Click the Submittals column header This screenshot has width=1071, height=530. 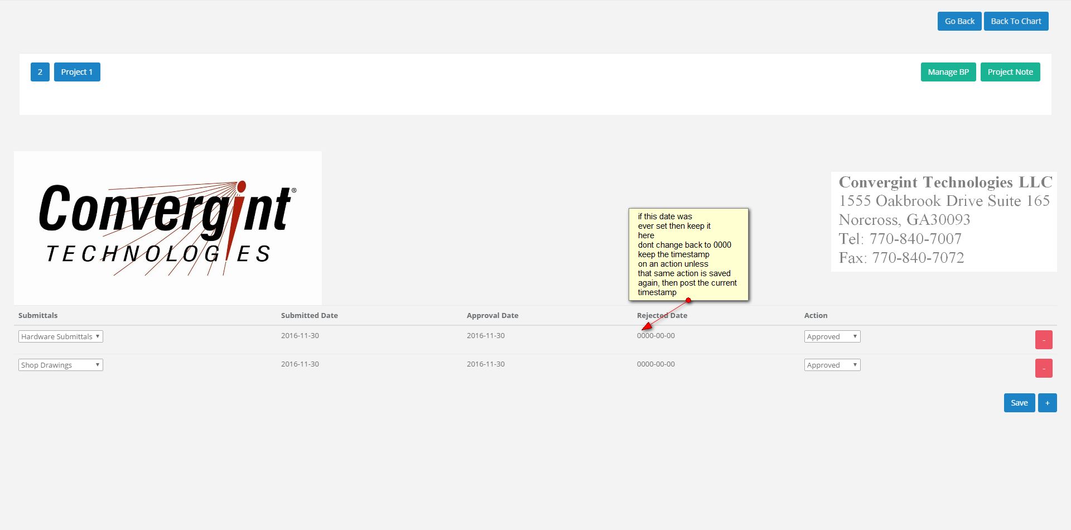pos(38,315)
